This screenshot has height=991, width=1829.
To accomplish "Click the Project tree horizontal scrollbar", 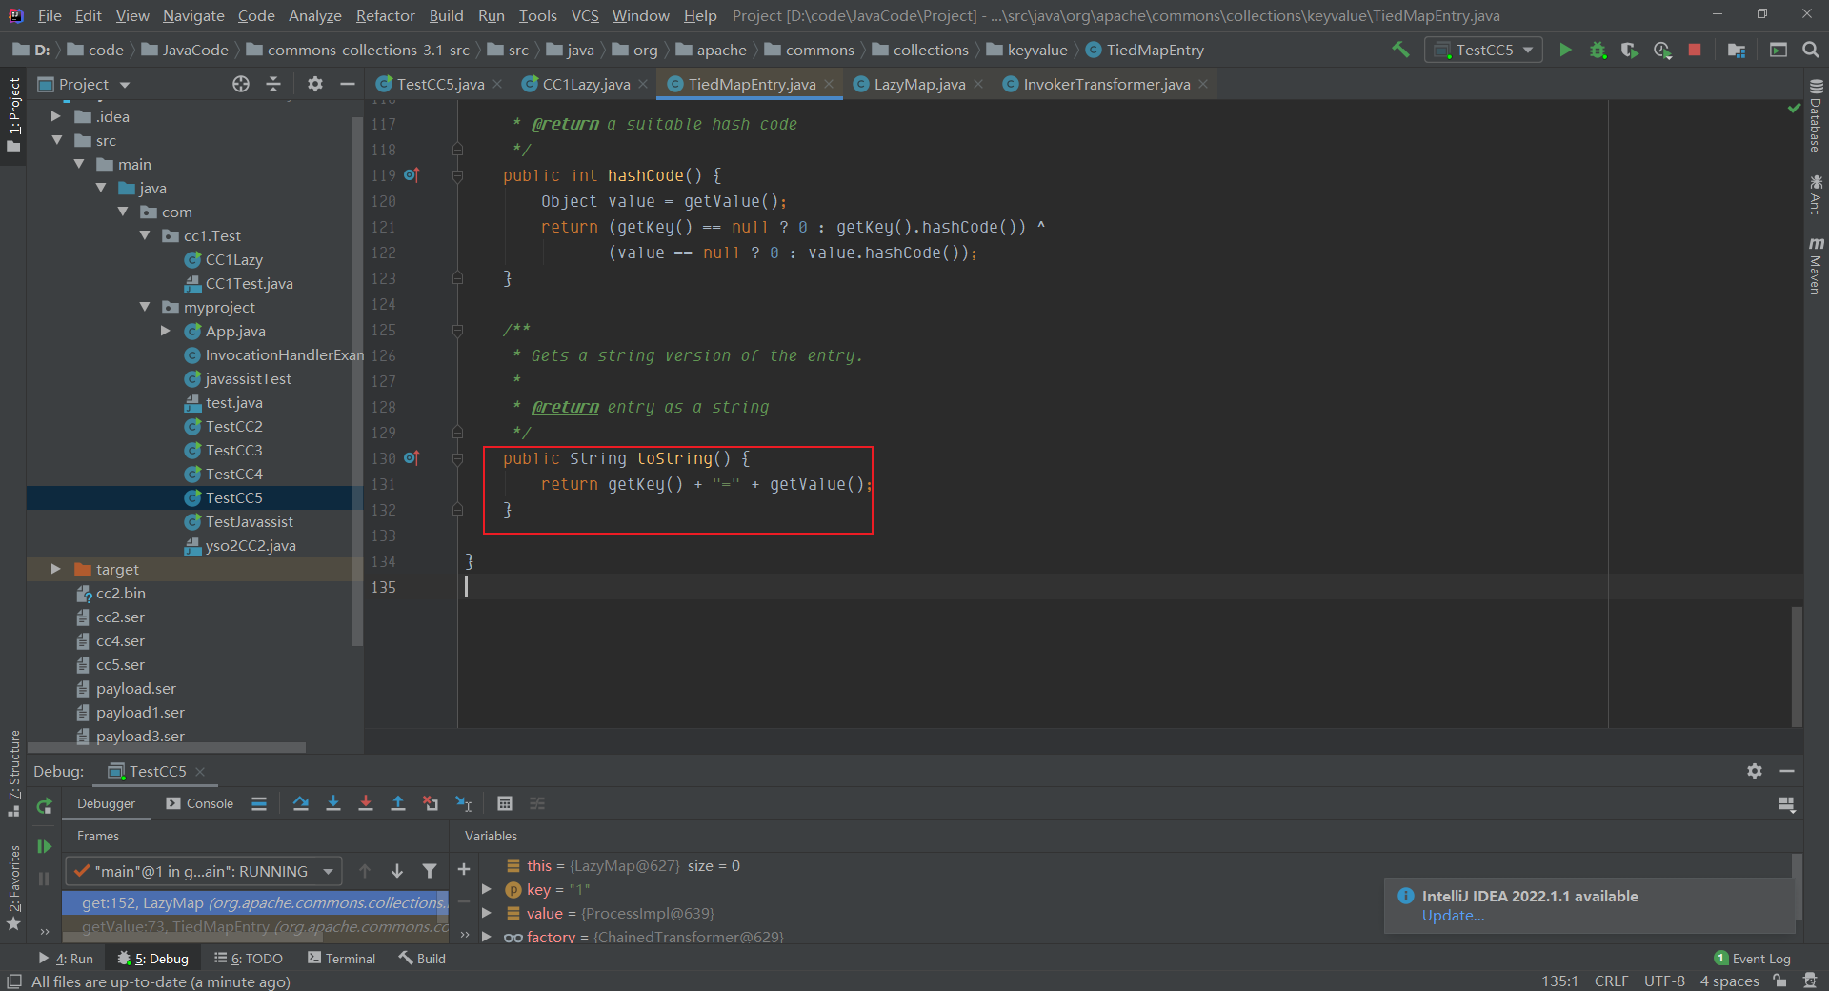I will 167,747.
